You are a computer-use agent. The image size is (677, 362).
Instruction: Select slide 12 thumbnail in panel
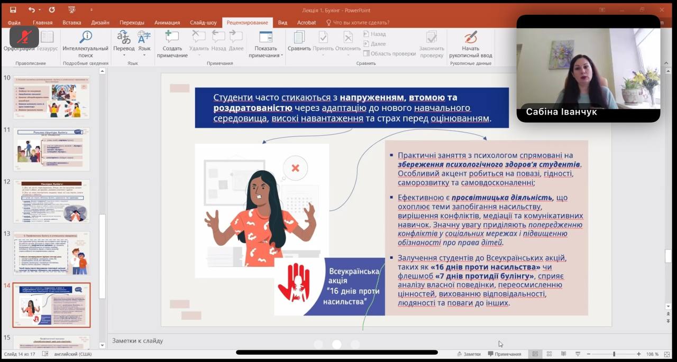point(51,201)
